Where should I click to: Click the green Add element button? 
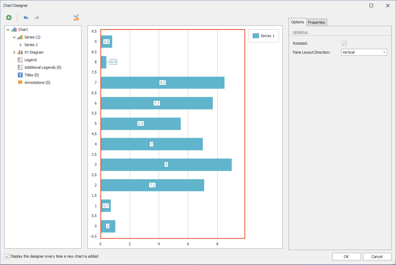[x=9, y=18]
